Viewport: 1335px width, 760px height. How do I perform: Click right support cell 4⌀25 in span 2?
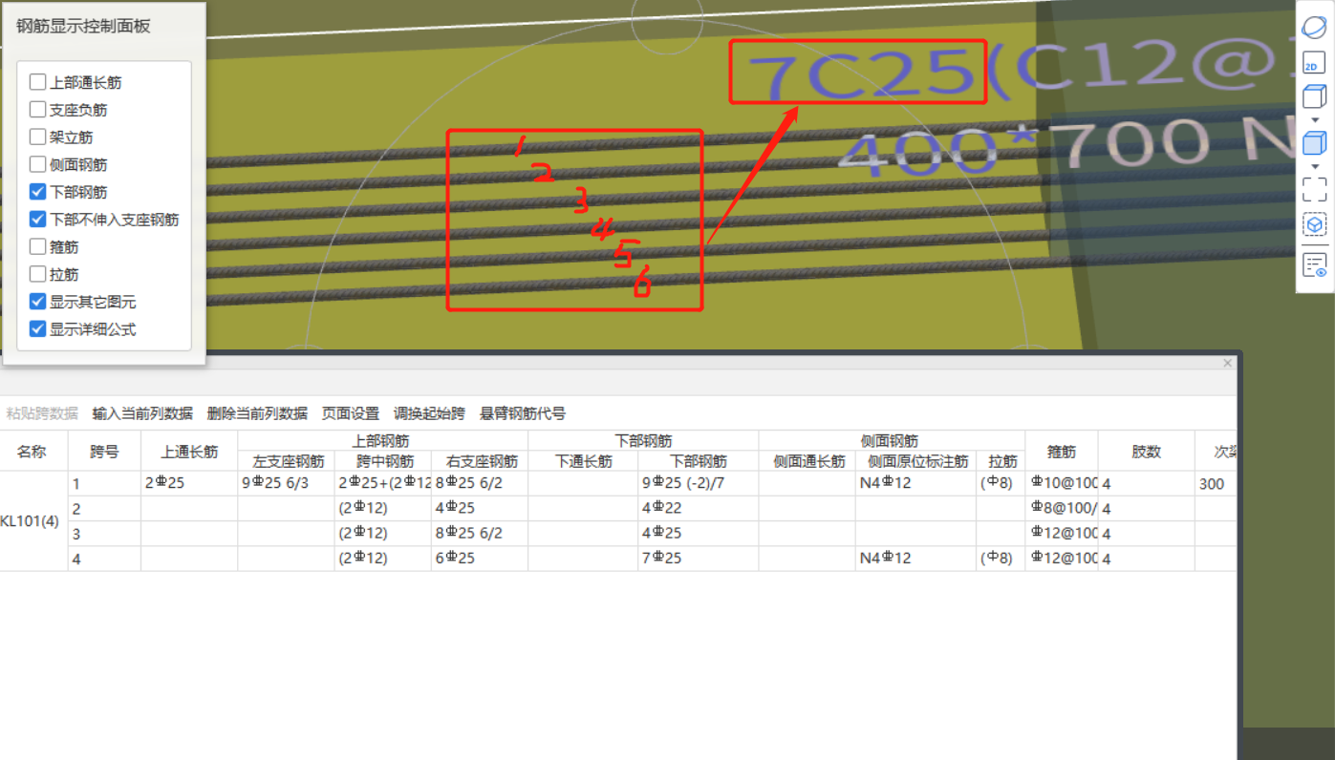(x=479, y=509)
